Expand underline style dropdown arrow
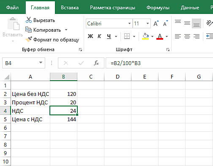The height and width of the screenshot is (166, 213). (x=116, y=36)
